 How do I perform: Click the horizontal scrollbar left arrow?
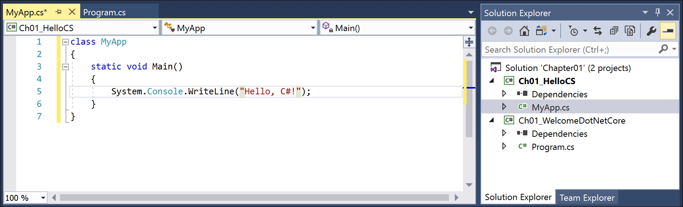[x=54, y=197]
